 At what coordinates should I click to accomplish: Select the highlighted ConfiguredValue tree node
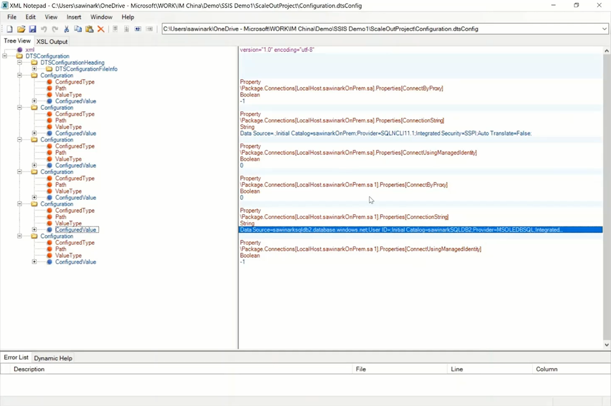[76, 230]
